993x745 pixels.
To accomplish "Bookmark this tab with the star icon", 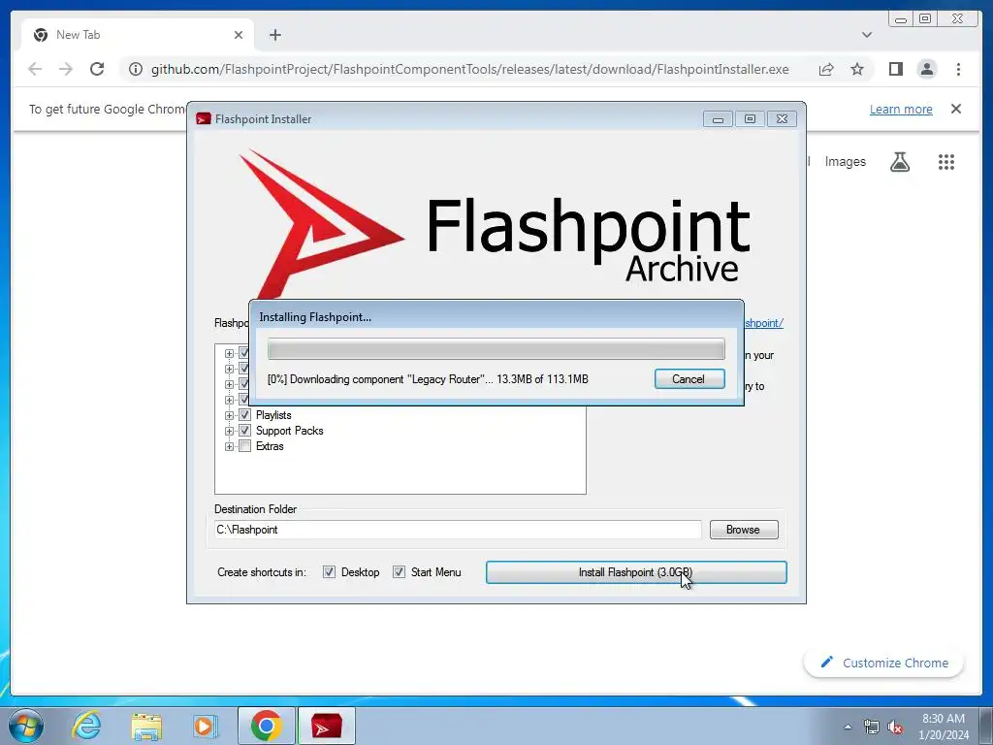I will tap(857, 69).
